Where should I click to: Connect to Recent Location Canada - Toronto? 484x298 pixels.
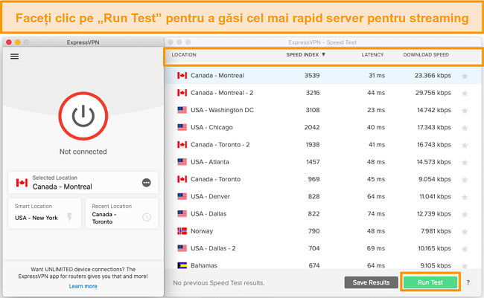(x=121, y=213)
